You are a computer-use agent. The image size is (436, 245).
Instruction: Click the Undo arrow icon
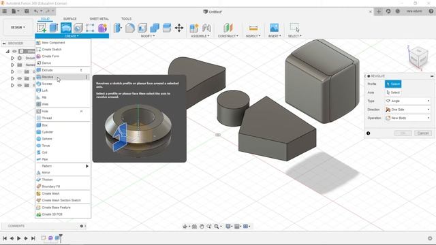tap(36, 11)
